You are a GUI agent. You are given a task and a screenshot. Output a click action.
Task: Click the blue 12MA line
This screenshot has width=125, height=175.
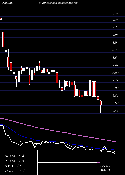pos(58,141)
